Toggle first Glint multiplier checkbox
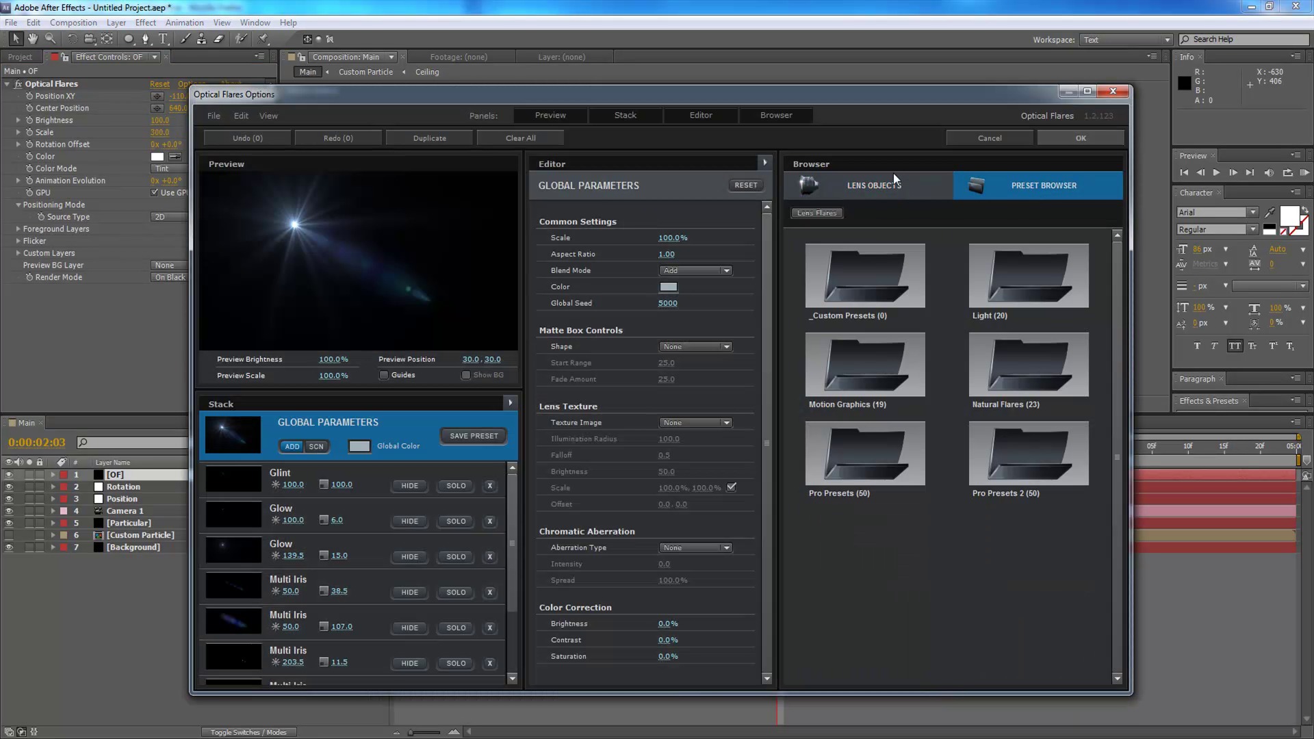This screenshot has height=739, width=1314. point(324,484)
